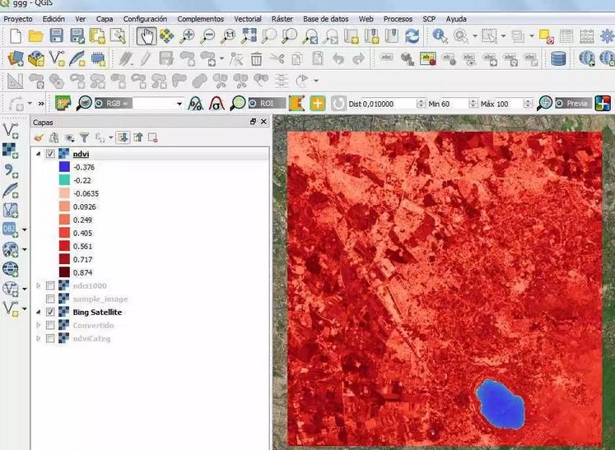Enable the ndci1000 layer checkbox

click(x=51, y=285)
